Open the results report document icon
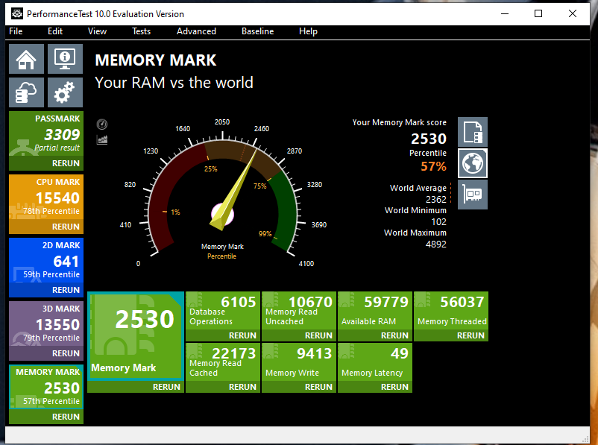 [473, 132]
